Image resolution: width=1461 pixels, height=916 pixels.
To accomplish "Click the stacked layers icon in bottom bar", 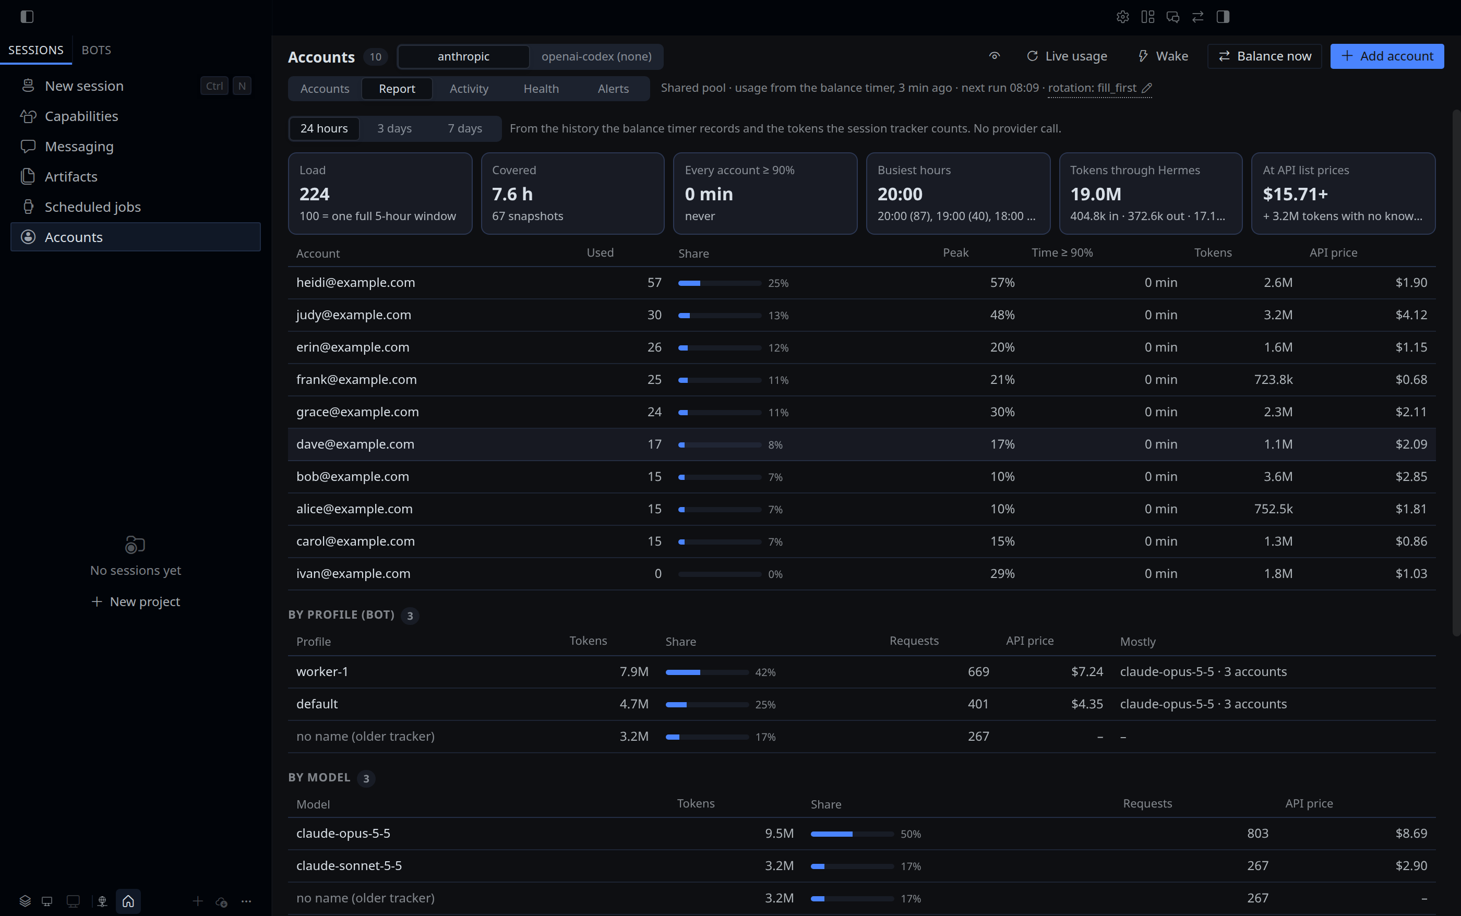I will tap(25, 901).
